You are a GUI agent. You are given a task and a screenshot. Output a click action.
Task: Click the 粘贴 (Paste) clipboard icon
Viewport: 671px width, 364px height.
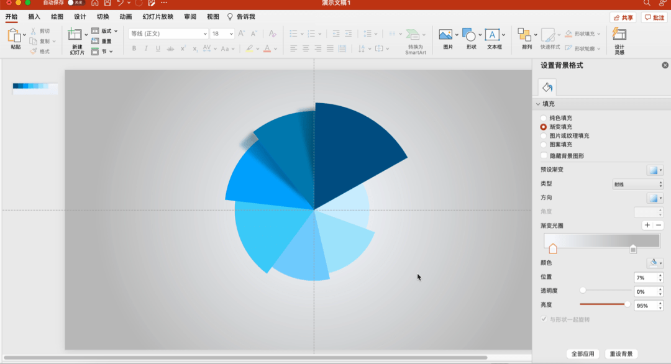click(15, 35)
